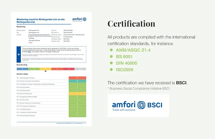
Task: Click the 'PA 5: Fair Remuneration' row
Action: pyautogui.click(x=51, y=90)
